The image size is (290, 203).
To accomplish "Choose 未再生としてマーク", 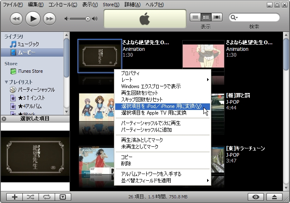I will pyautogui.click(x=162, y=147).
